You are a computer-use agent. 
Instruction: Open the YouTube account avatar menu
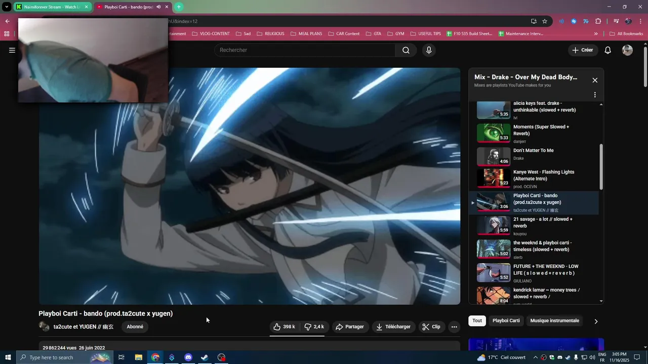(627, 50)
